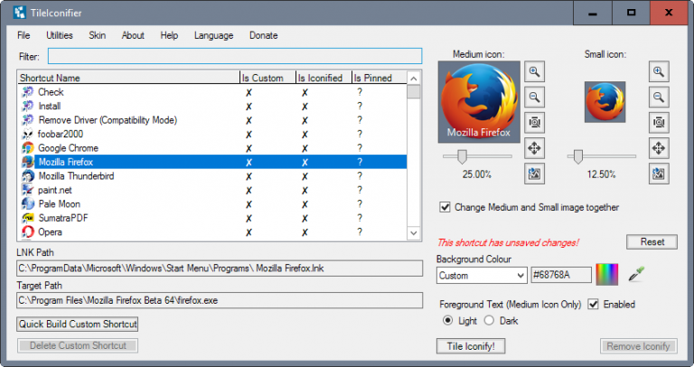This screenshot has height=367, width=694.
Task: Click change image button for Medium icon
Action: 536,173
